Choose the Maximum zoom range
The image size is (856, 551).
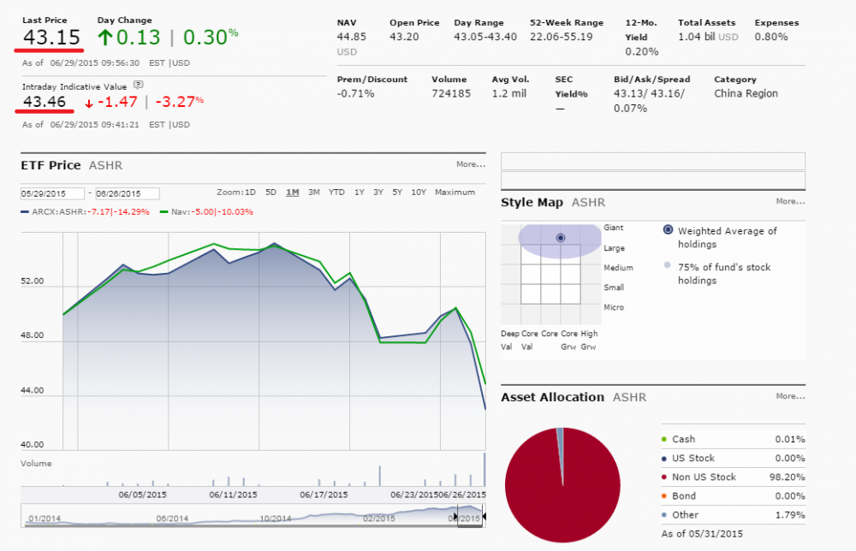(x=455, y=193)
